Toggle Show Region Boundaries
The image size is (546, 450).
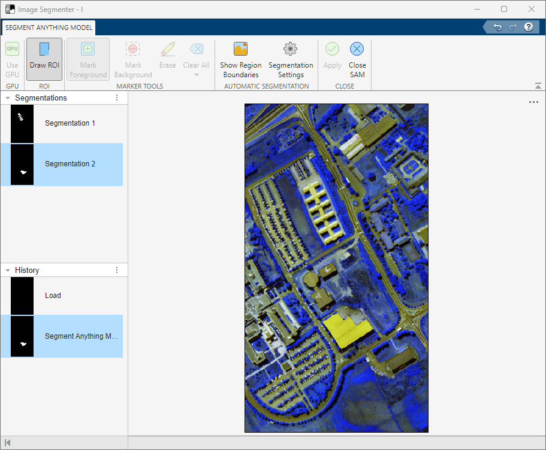point(240,59)
